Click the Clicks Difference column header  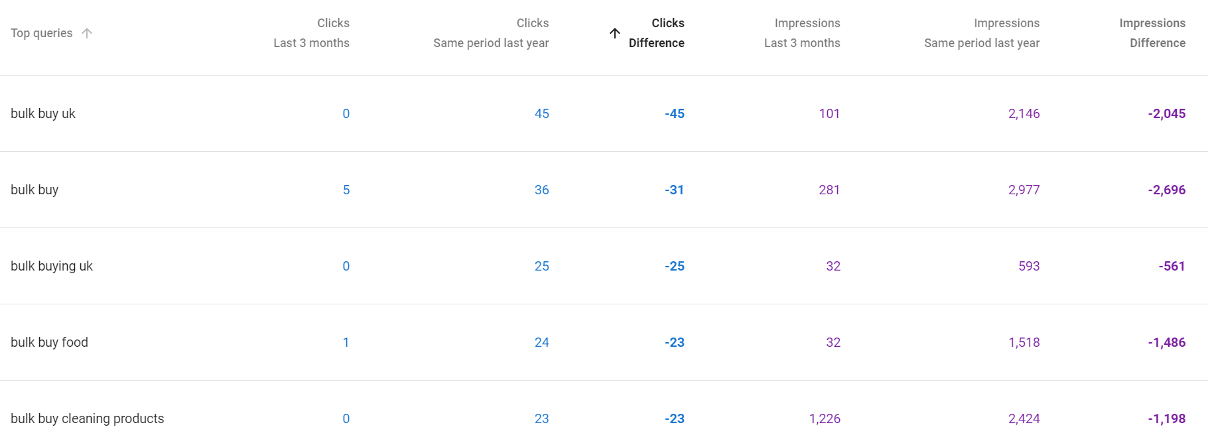click(x=656, y=33)
